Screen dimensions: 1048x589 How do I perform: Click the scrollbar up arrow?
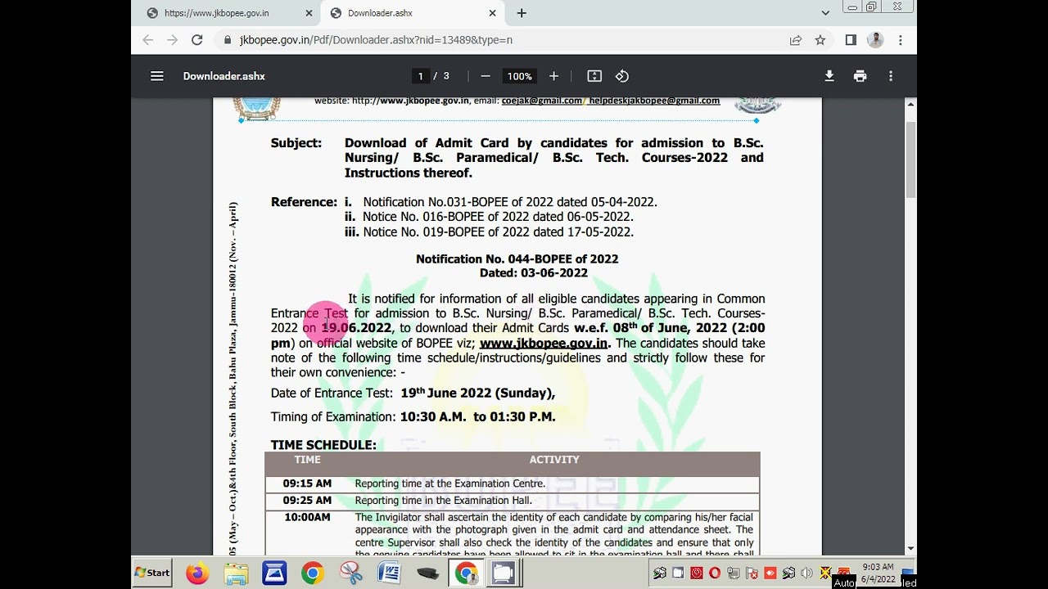click(x=910, y=103)
